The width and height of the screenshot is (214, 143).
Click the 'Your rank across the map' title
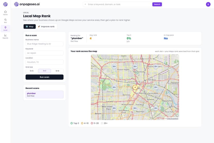click(84, 51)
